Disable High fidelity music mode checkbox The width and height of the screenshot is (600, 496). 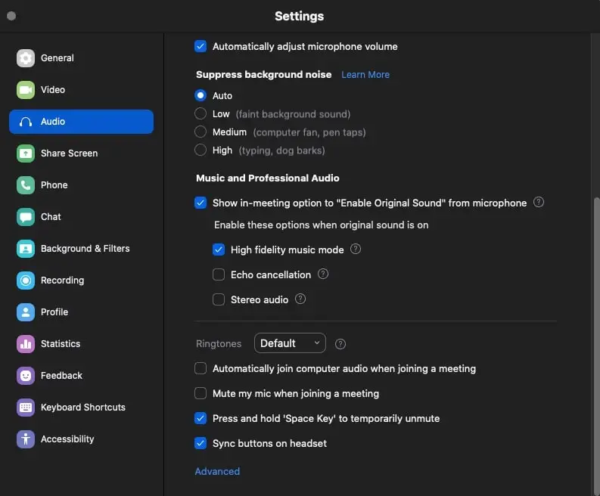pos(219,250)
